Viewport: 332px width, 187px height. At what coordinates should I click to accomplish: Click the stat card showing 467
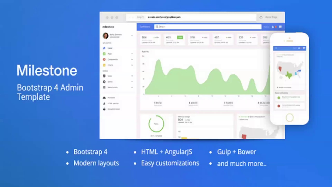coord(223,39)
